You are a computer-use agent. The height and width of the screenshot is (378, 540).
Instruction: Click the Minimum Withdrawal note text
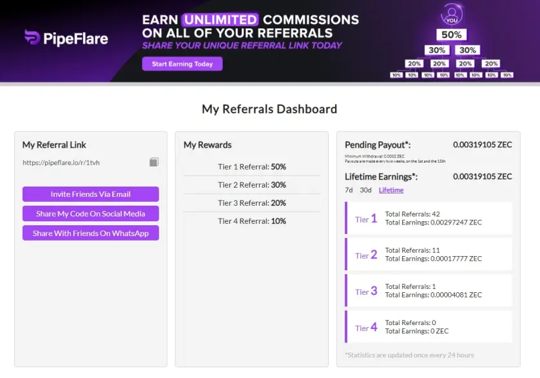point(374,156)
